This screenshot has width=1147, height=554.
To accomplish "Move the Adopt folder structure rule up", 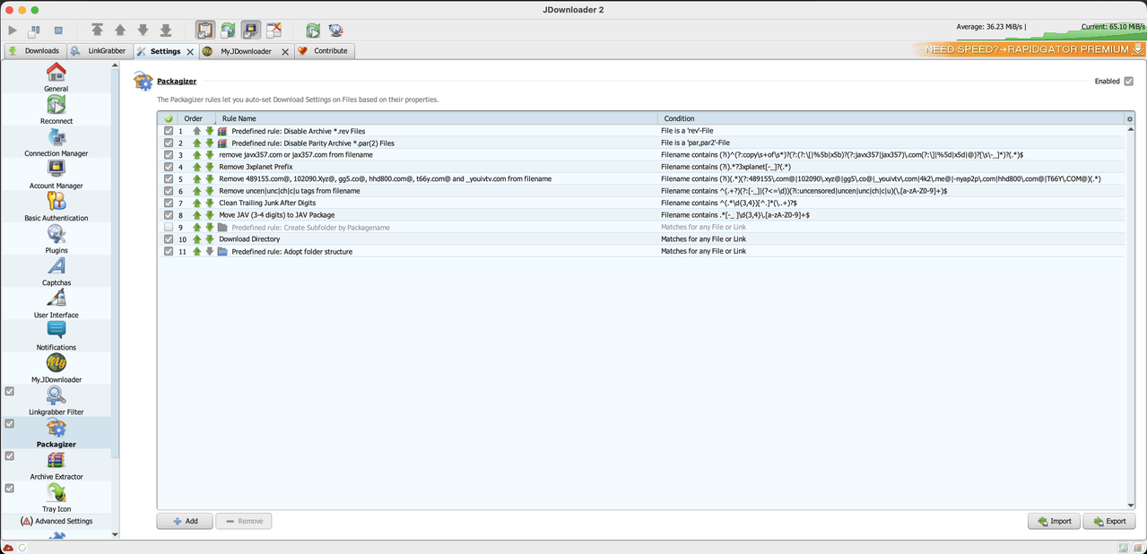I will click(197, 252).
